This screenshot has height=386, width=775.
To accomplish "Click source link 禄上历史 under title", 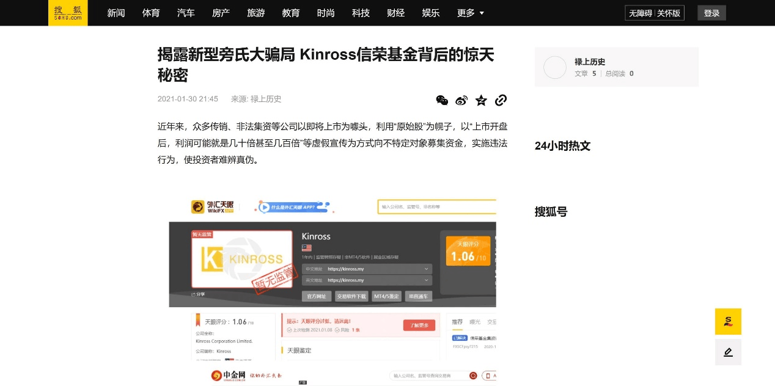I will (x=266, y=99).
